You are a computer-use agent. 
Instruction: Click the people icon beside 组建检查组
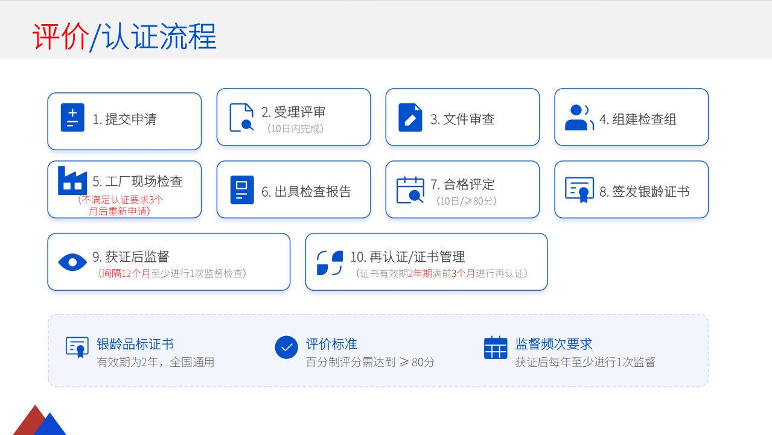pyautogui.click(x=579, y=118)
